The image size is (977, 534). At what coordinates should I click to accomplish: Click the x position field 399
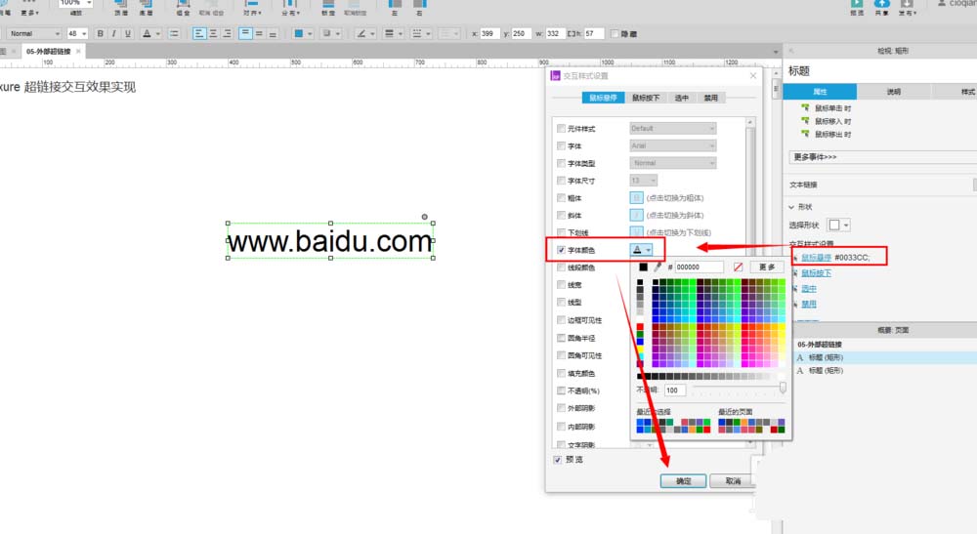pos(488,33)
